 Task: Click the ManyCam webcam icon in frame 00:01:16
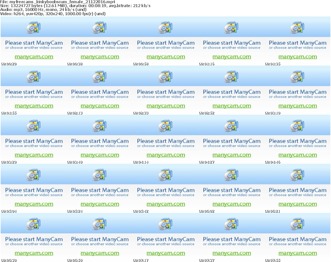click(231, 27)
